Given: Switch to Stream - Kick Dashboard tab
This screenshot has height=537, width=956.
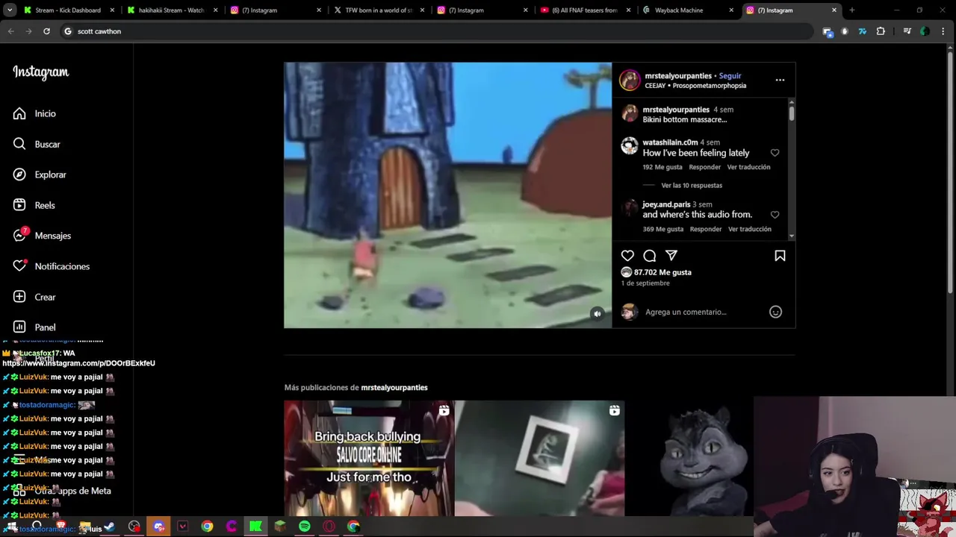Looking at the screenshot, I should pyautogui.click(x=67, y=10).
